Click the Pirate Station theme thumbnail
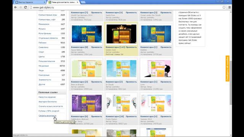This screenshot has height=137, width=244. click(121, 103)
